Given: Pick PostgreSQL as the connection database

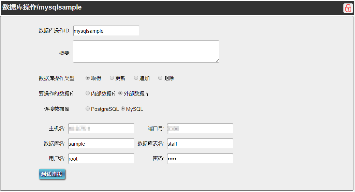Looking at the screenshot, I should (88, 109).
